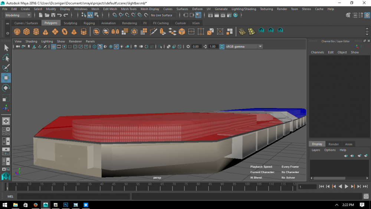Create a polygon cube from the shelf
Screen dimensions: 371x209
click(27, 32)
